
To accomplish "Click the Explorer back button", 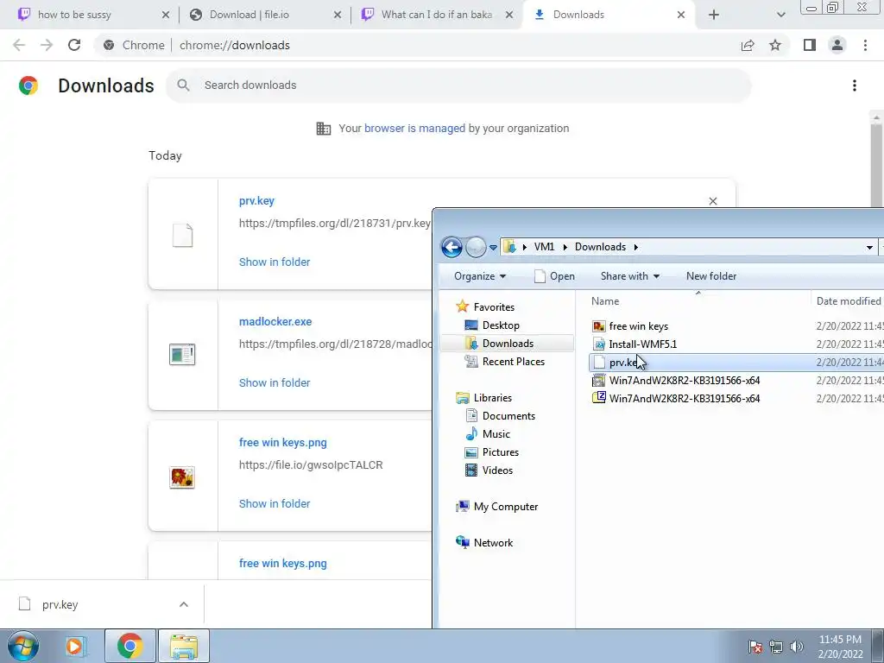I will pos(451,247).
